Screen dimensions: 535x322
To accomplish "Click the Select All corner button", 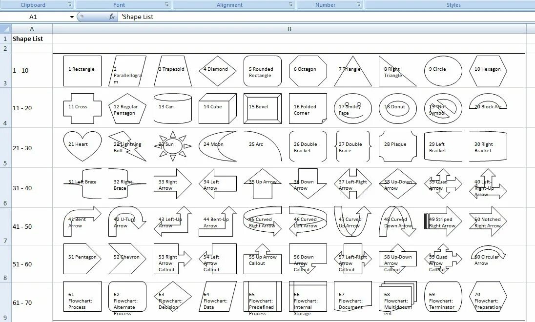I will click(5, 29).
